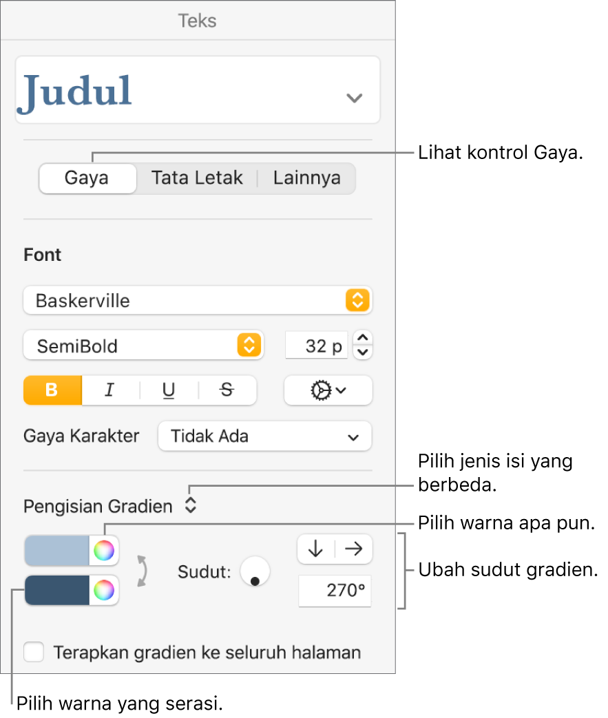Underline the selected text
Screen dimensions: 608x718
pos(168,390)
